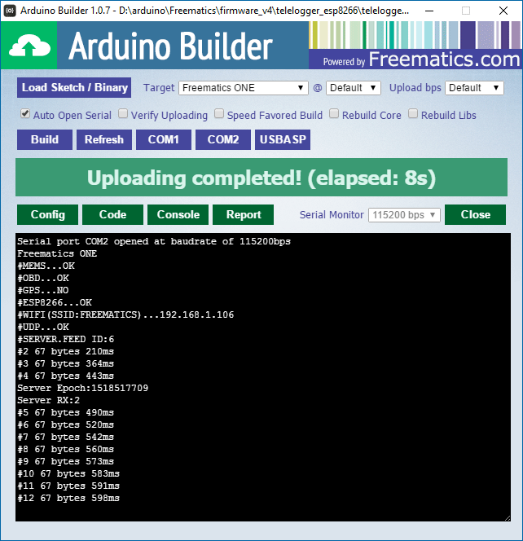
Task: Click the #8 67 bytes 560ms line
Action: pos(65,449)
